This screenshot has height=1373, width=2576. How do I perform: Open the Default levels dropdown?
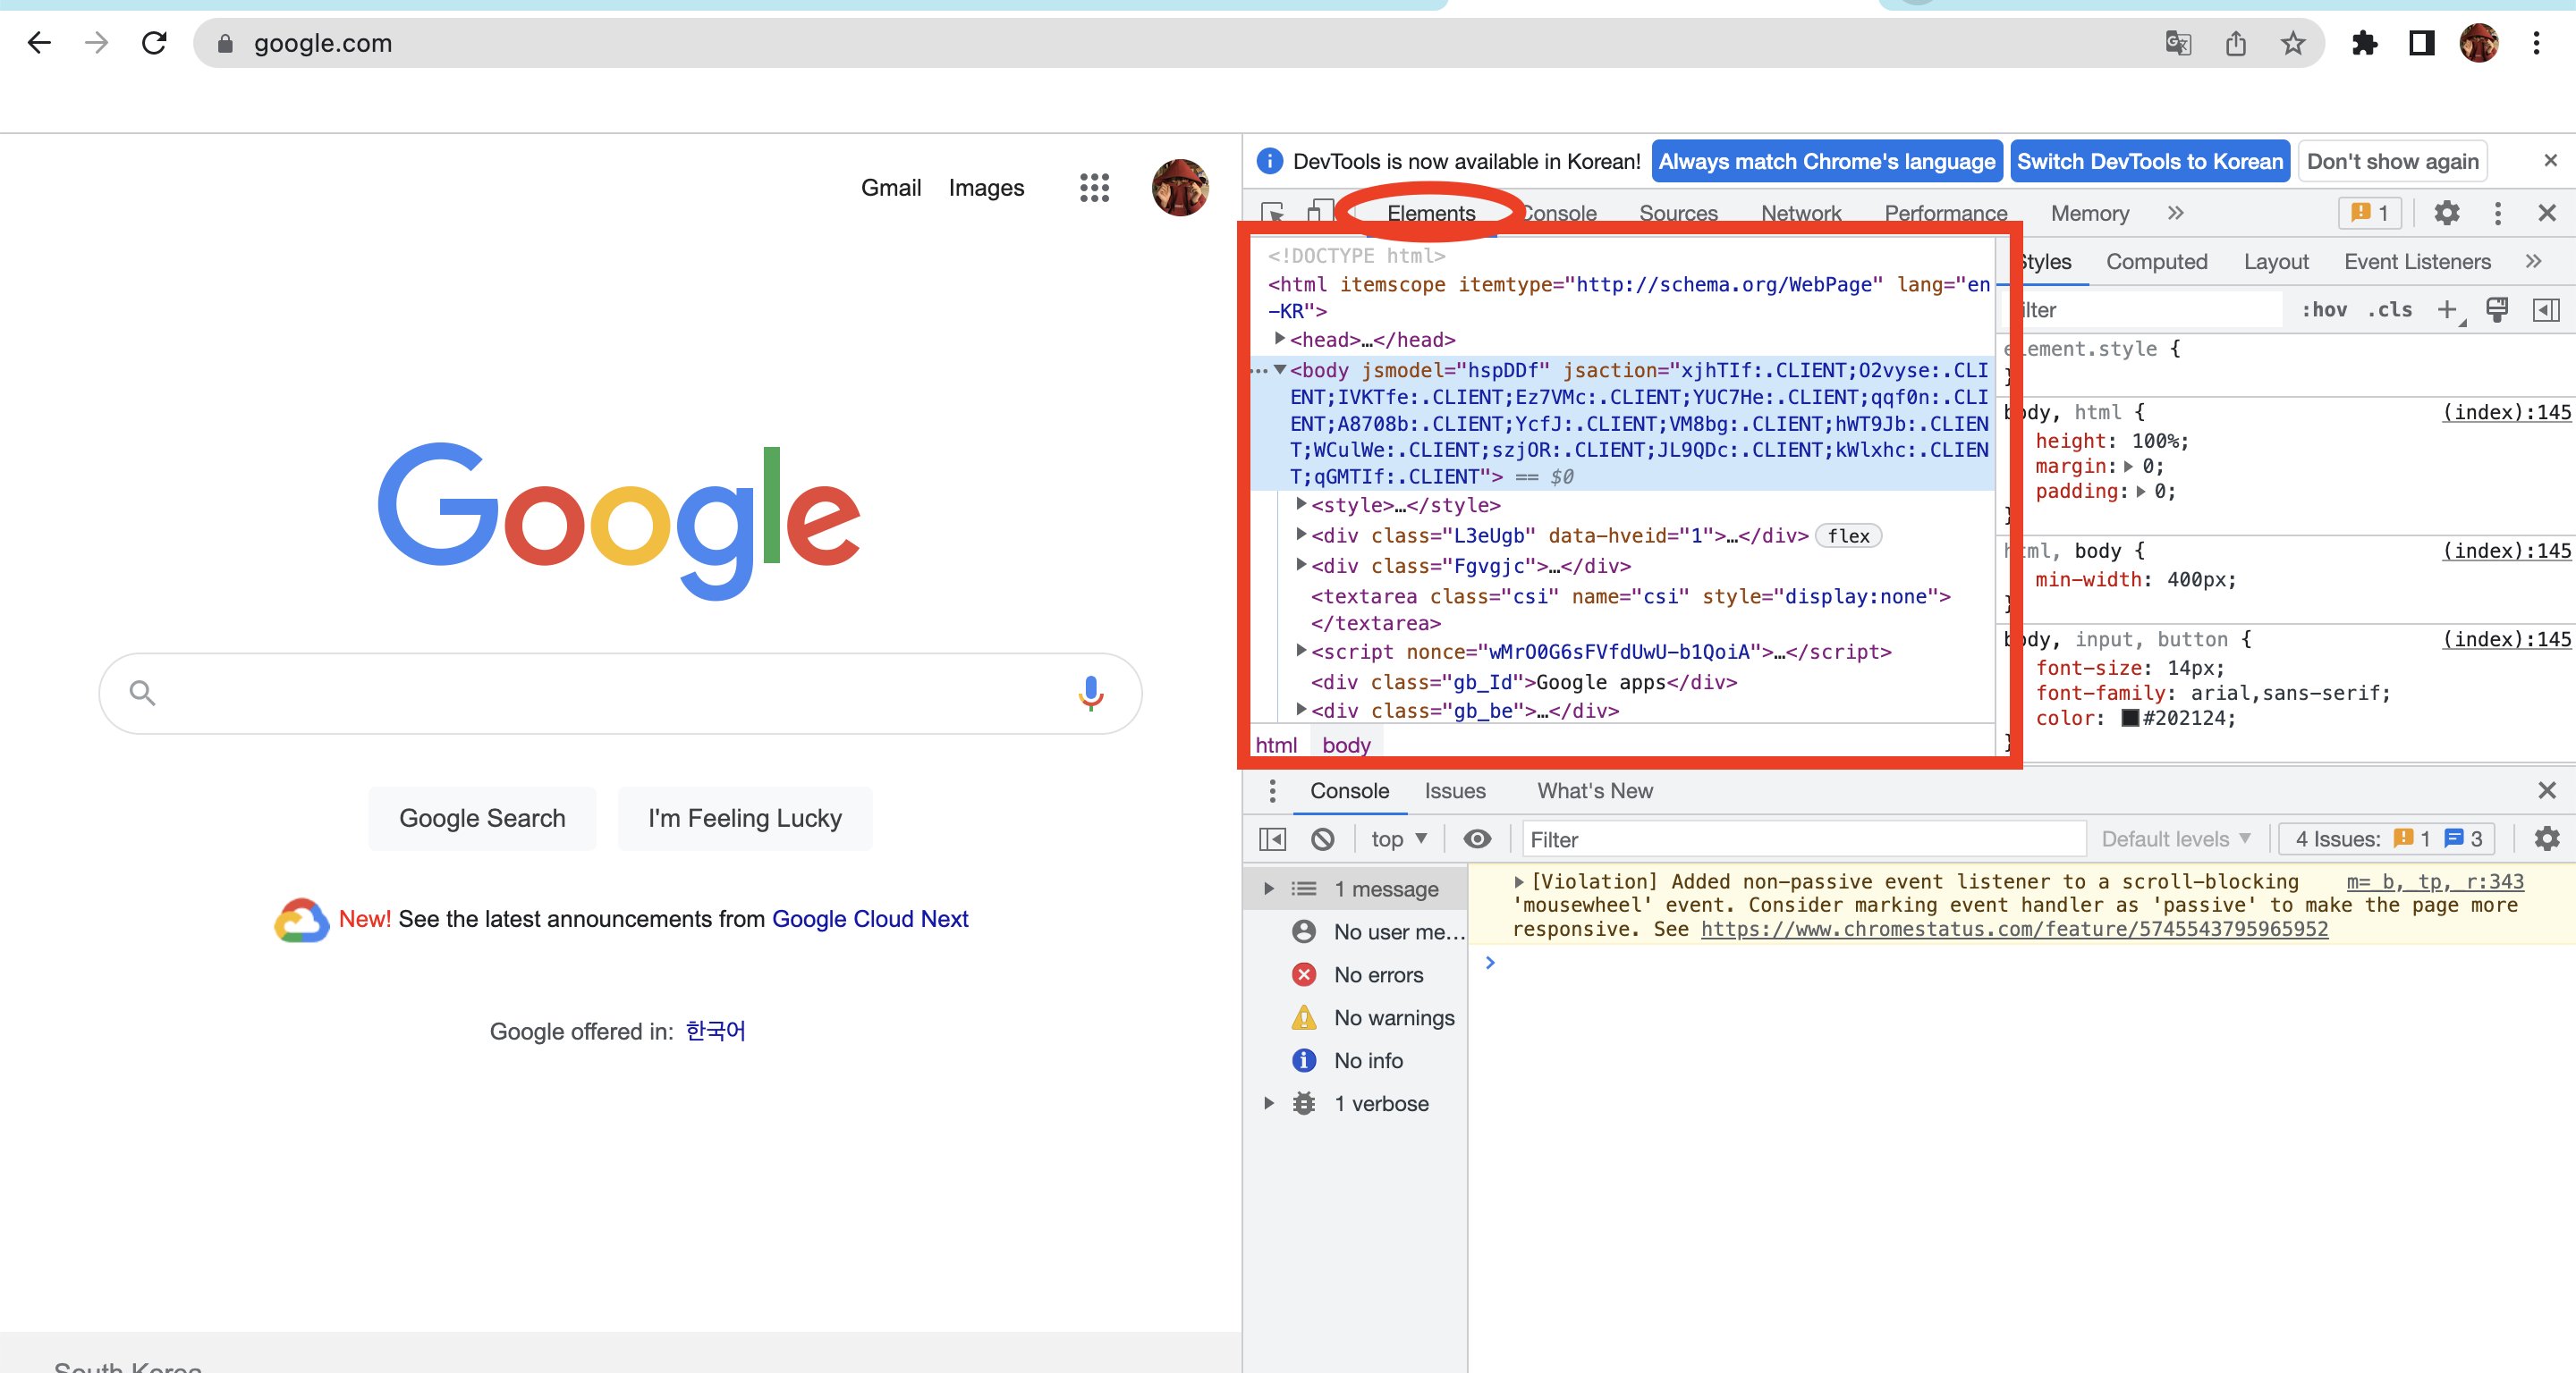(2176, 838)
